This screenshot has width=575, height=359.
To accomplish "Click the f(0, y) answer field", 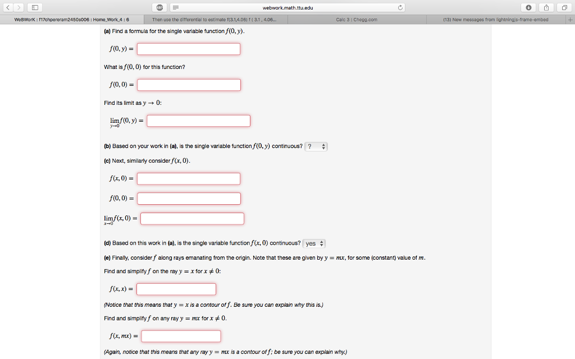I will 188,49.
